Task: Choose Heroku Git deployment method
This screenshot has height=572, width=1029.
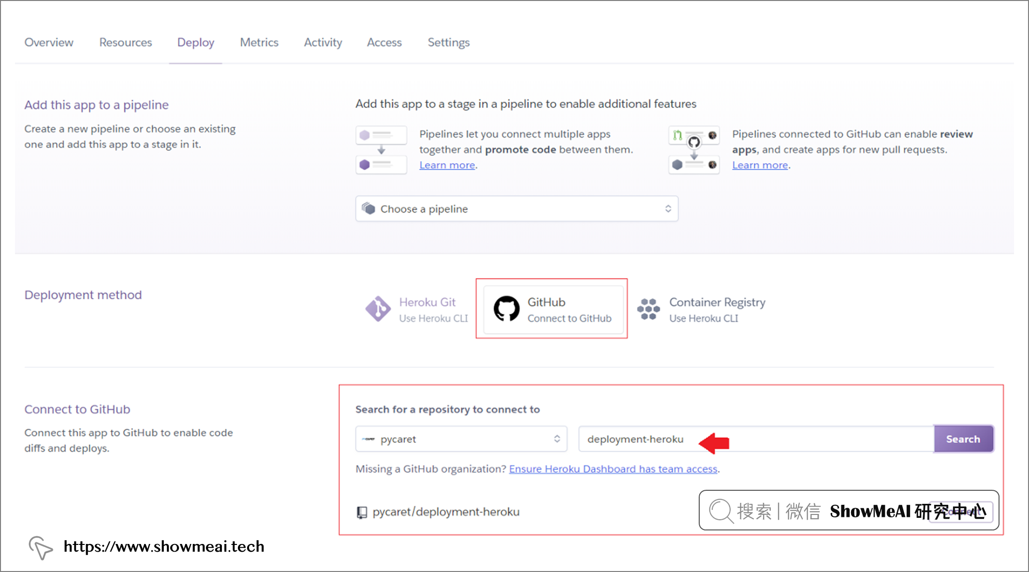Action: pos(417,309)
